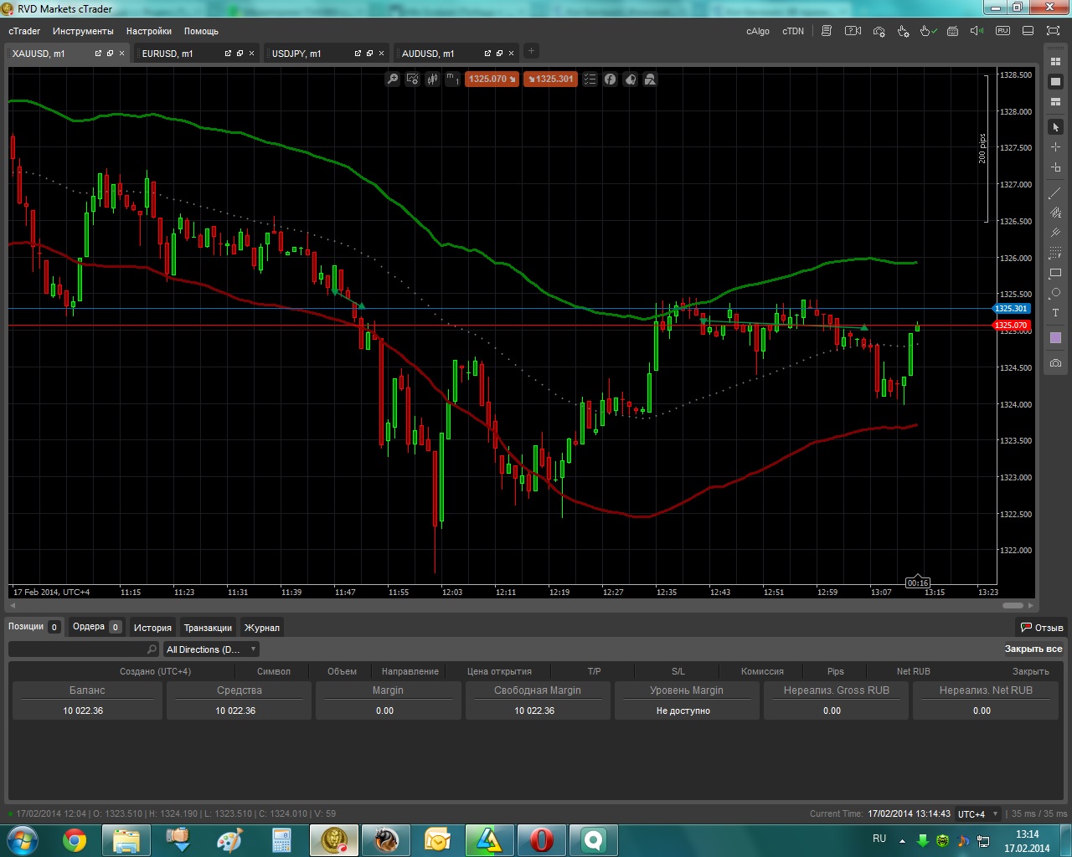Open the chart objects shapes icon

650,79
